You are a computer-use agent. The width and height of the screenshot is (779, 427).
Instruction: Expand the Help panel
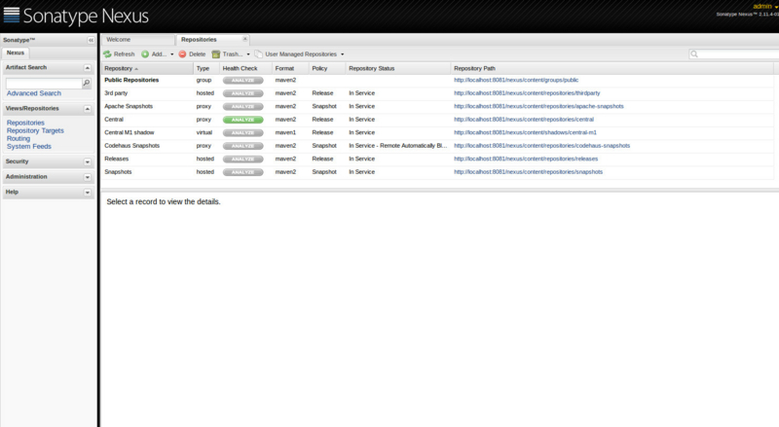click(88, 193)
